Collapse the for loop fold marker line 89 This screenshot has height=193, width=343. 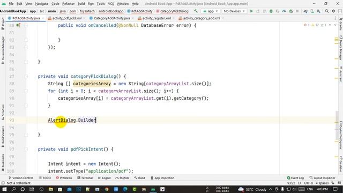(26, 91)
